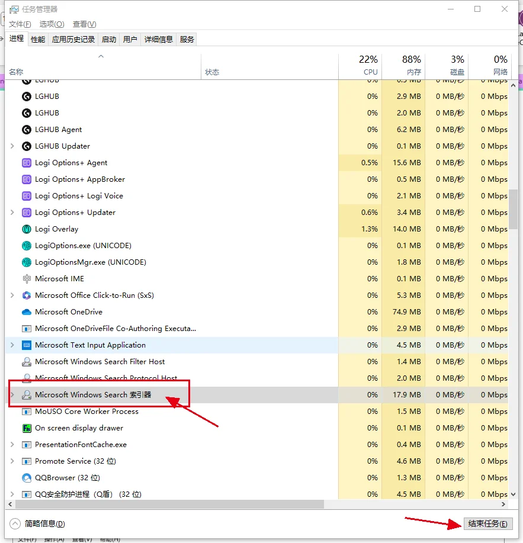Open the 查看 menu

tap(84, 24)
